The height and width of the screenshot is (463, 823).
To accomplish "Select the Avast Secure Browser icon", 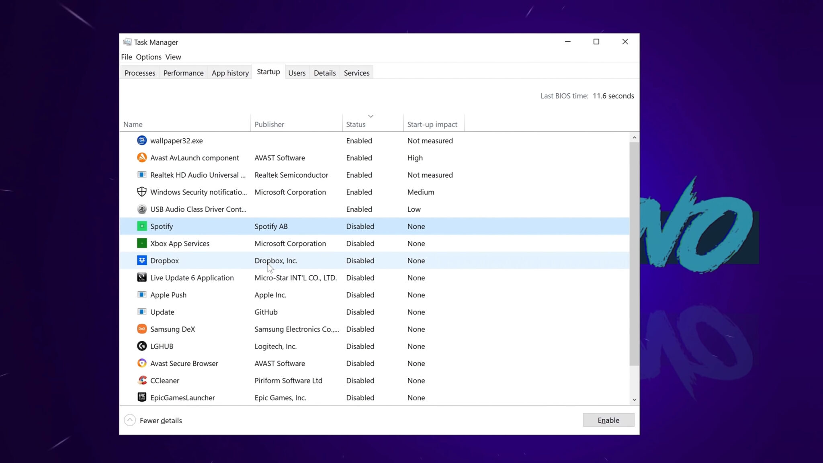I will coord(142,363).
